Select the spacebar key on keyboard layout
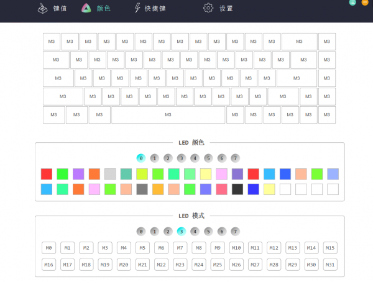Image resolution: width=373 pixels, height=282 pixels. (x=168, y=115)
